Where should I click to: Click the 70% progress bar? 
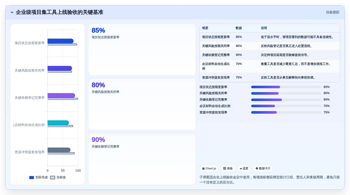[286, 106]
